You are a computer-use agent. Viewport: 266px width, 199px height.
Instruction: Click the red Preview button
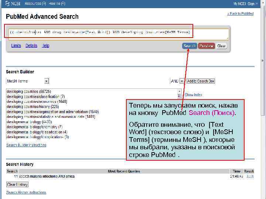pyautogui.click(x=207, y=46)
